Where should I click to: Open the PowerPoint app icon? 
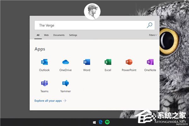coord(129,62)
